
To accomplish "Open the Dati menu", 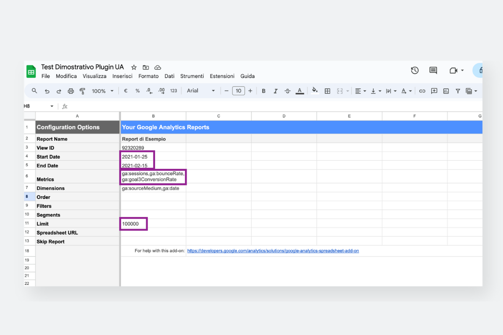I will (x=169, y=76).
